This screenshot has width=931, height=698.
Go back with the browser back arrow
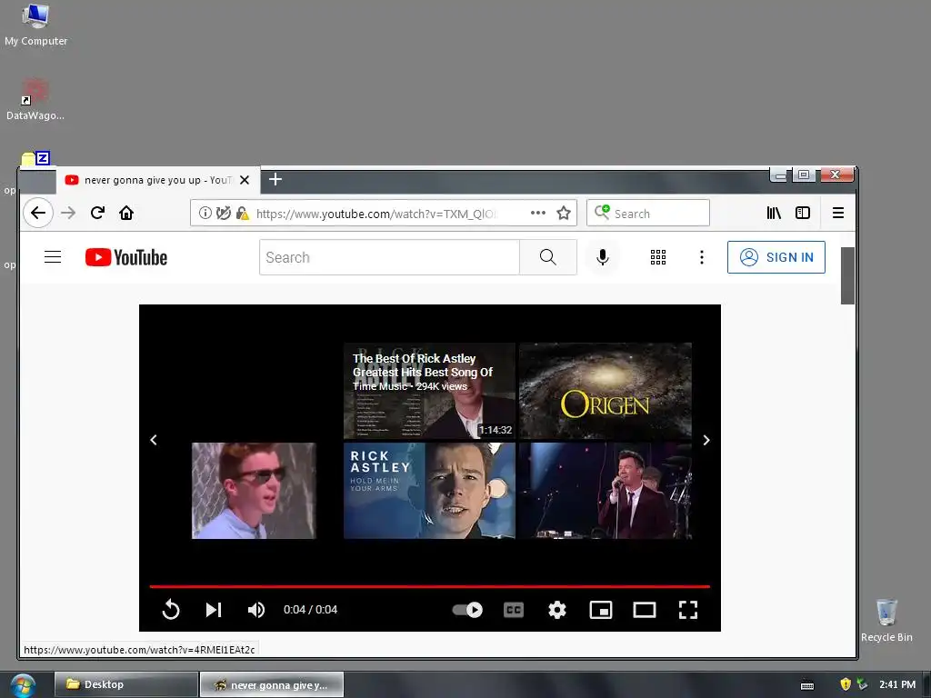(38, 213)
